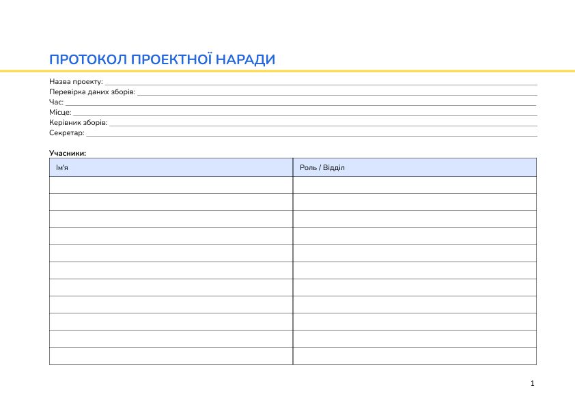Image resolution: width=575 pixels, height=407 pixels.
Task: Click the first row under Ім'я
Action: pos(171,184)
